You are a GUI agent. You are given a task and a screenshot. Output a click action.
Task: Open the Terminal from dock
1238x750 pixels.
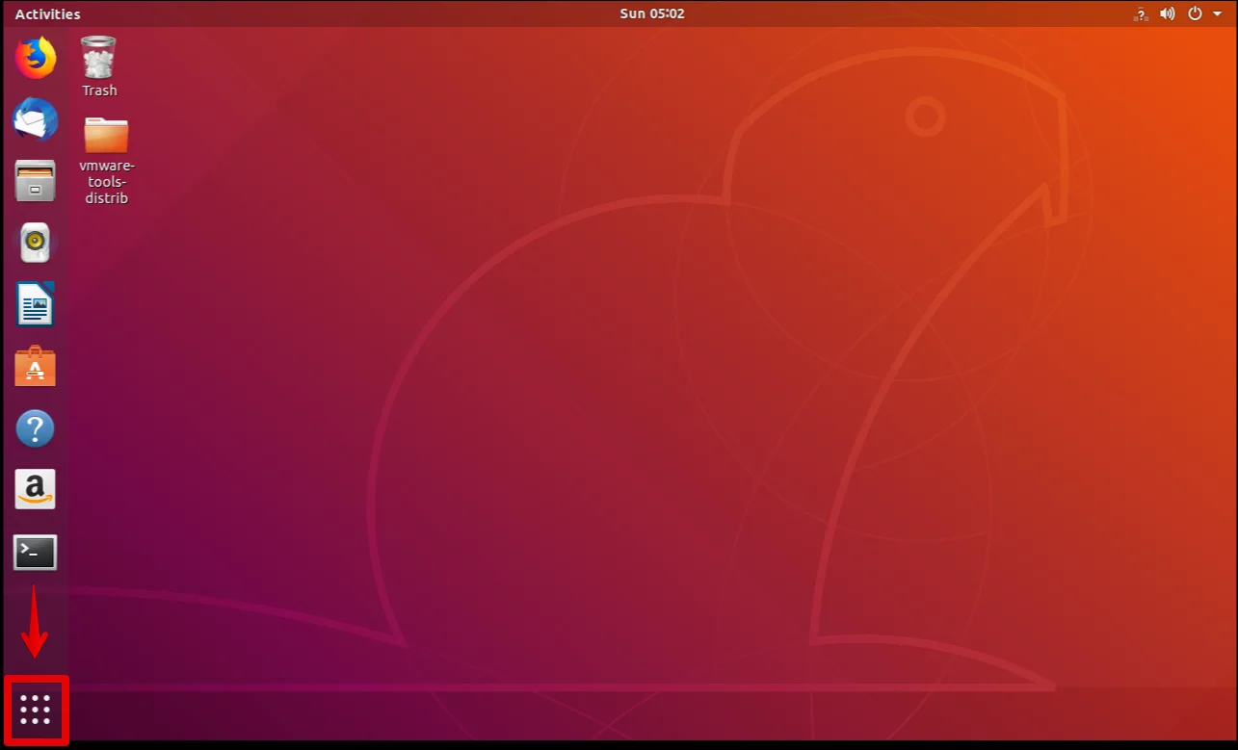(x=36, y=553)
